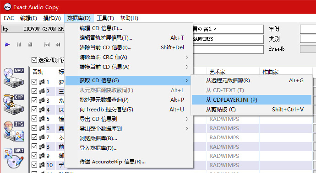Viewport: 316px width, 173px height.
Task: Open the 工具(T) menu
Action: point(105,18)
